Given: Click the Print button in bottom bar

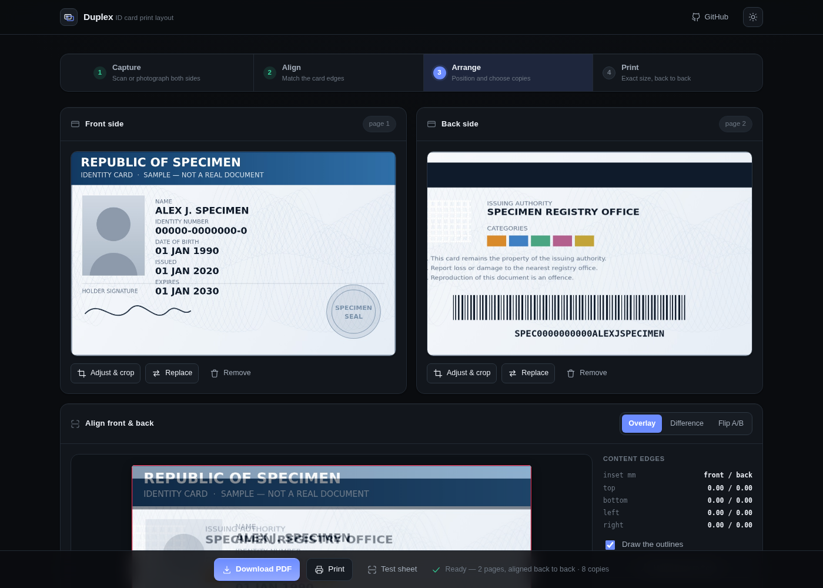Looking at the screenshot, I should point(330,570).
